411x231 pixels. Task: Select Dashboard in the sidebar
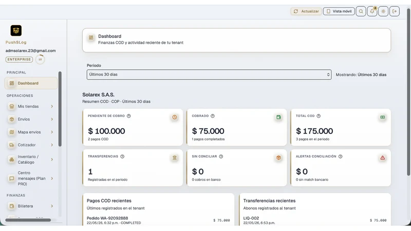point(31,83)
